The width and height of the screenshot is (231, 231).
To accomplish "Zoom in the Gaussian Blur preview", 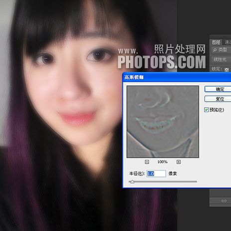I will pos(179,162).
